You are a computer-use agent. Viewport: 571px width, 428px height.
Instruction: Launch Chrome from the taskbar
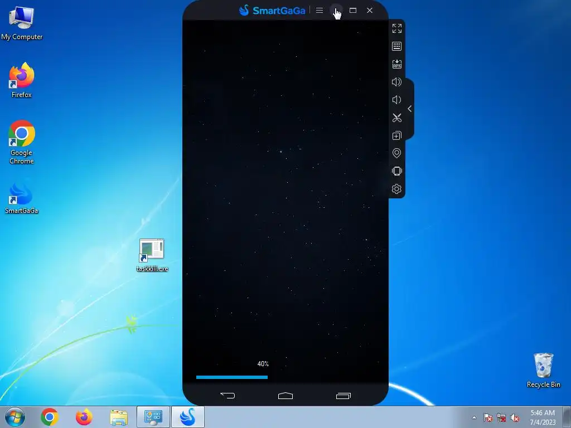(50, 417)
